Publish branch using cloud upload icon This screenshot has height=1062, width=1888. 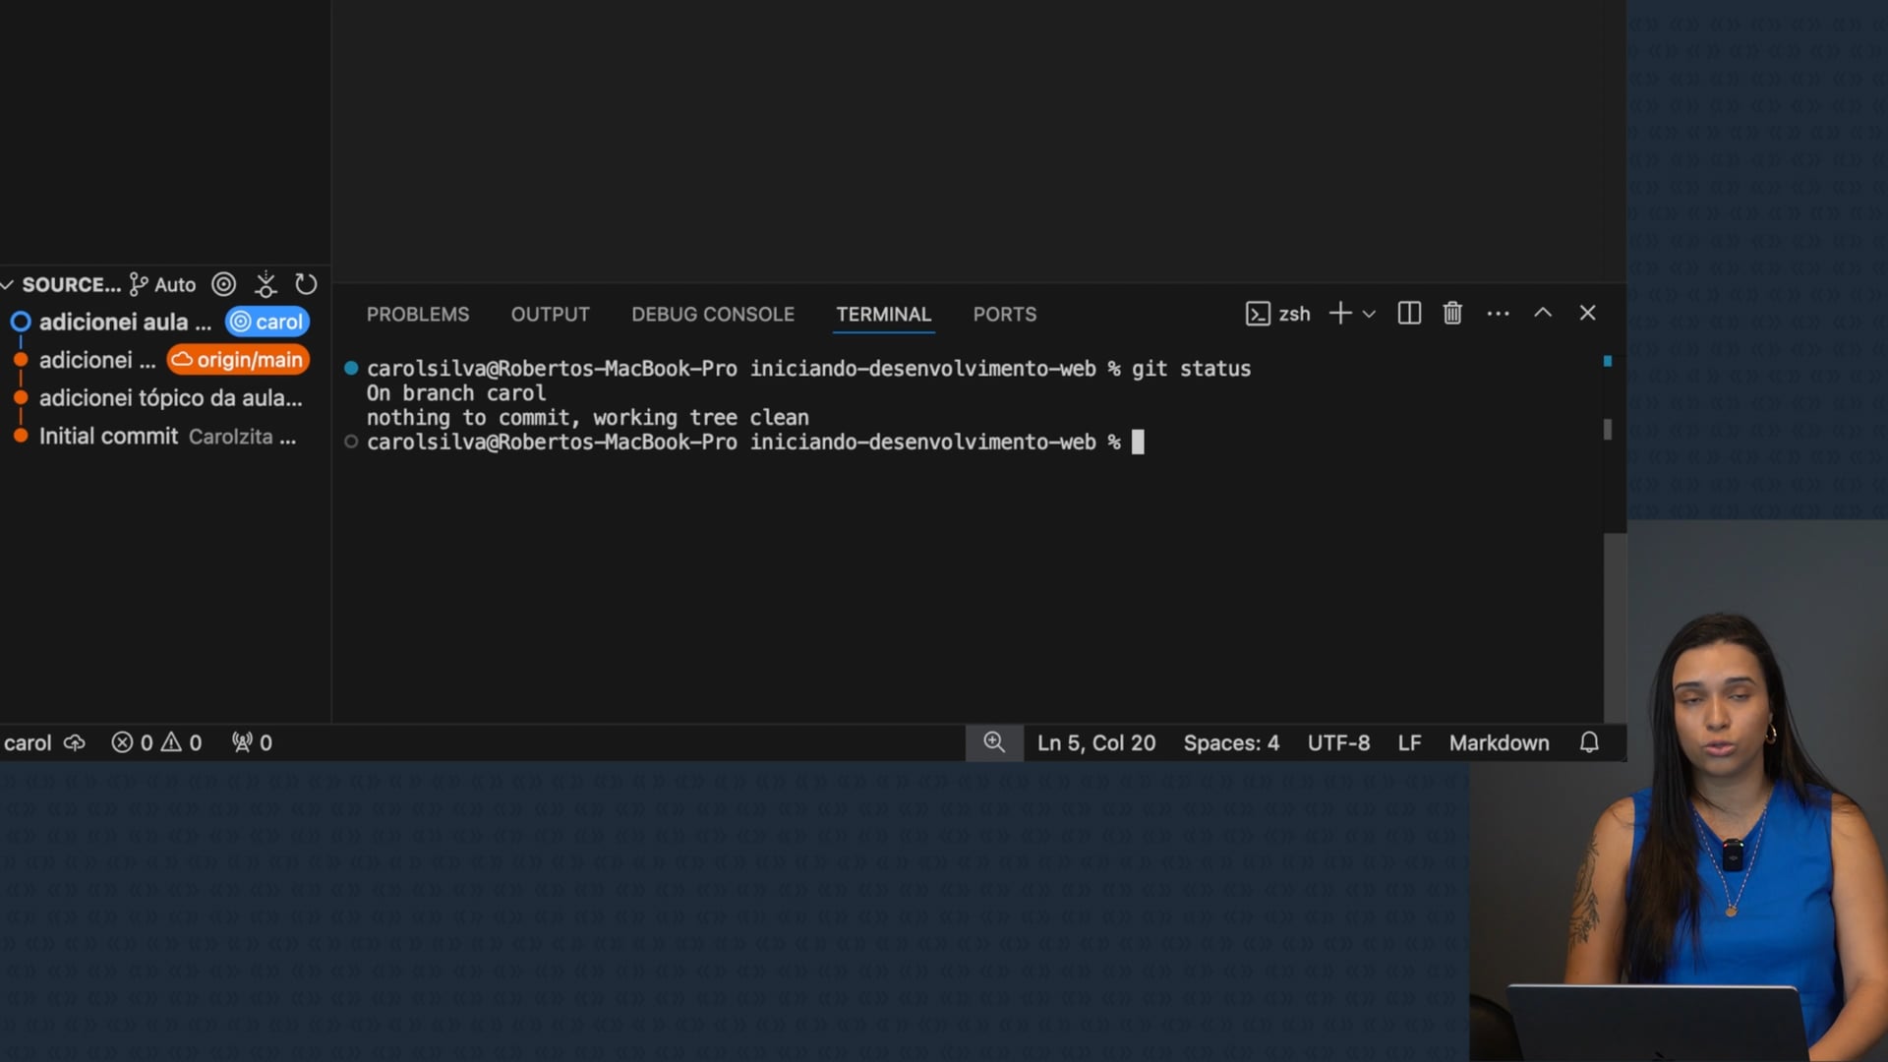click(x=75, y=743)
